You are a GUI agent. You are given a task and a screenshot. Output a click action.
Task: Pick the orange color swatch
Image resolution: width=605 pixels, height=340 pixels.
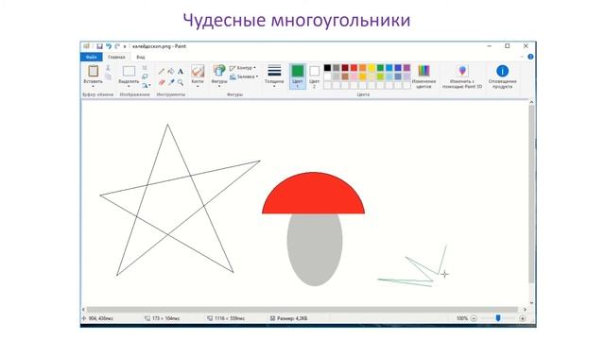(x=363, y=68)
